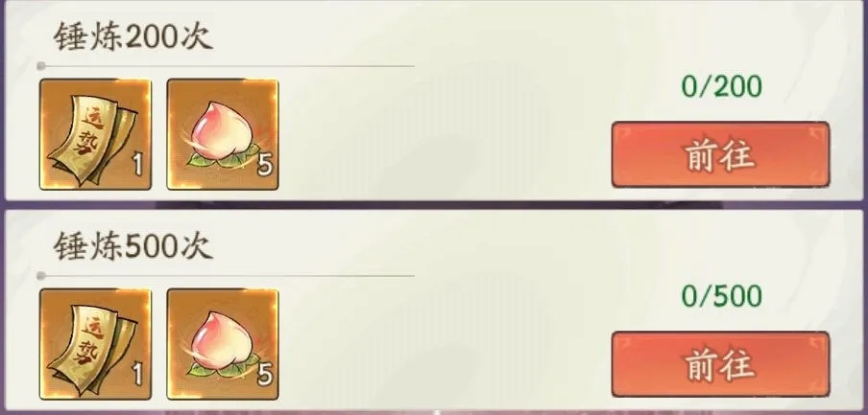The width and height of the screenshot is (868, 415).
Task: Click the progress bar under 锤炼200次
Action: [x=226, y=66]
